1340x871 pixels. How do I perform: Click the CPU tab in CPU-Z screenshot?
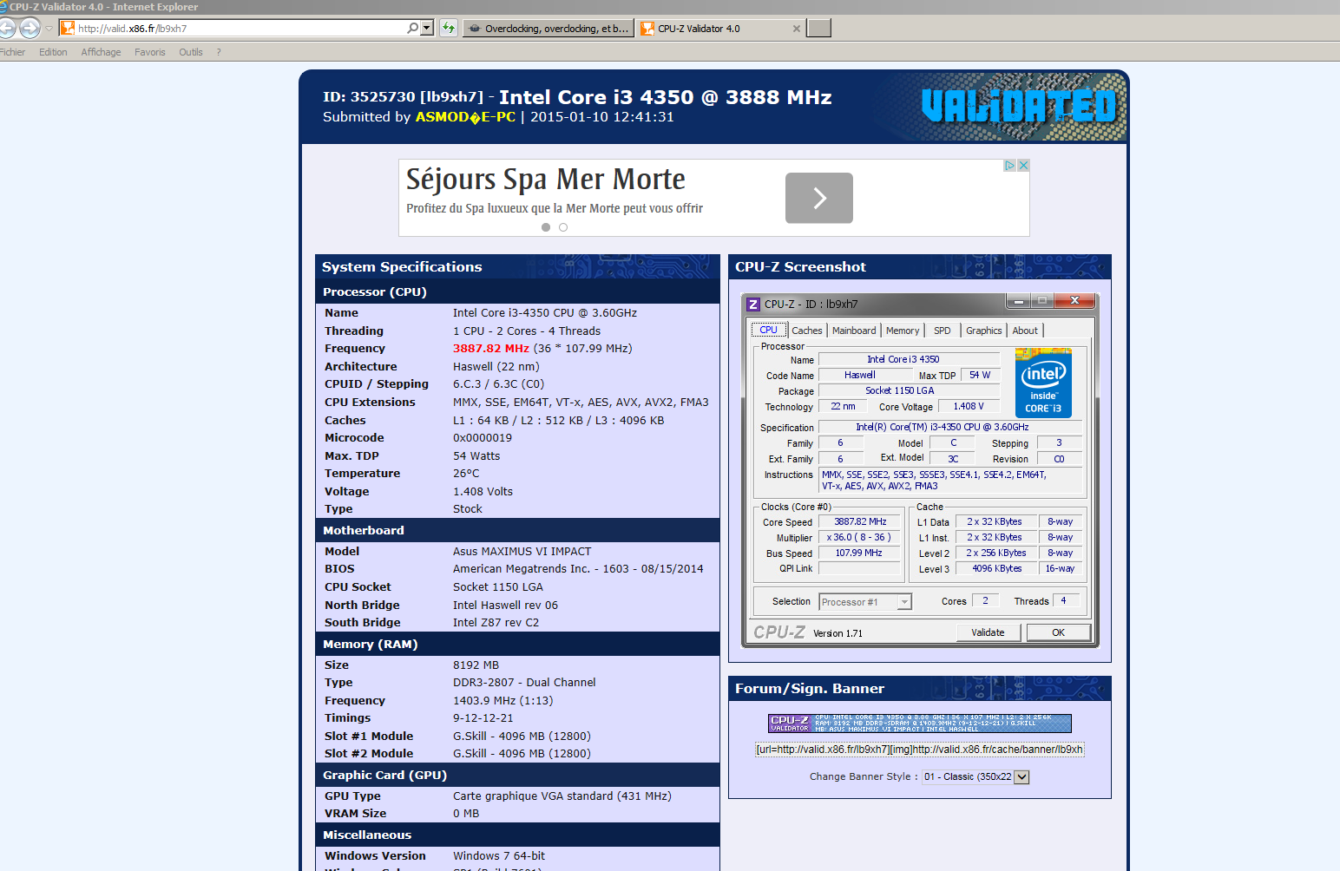tap(769, 330)
